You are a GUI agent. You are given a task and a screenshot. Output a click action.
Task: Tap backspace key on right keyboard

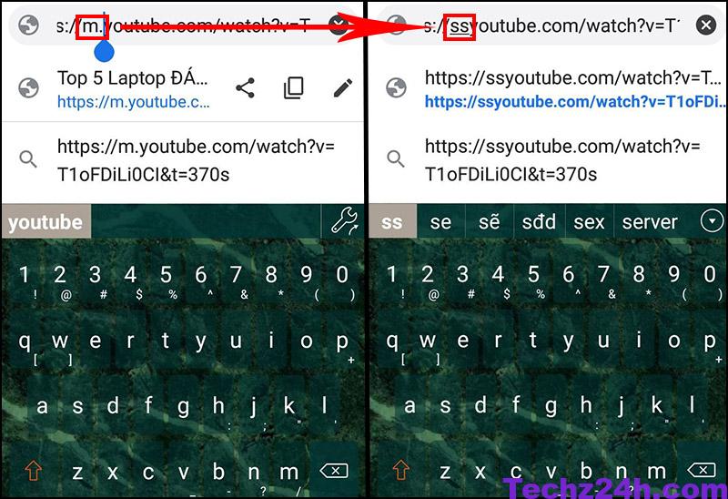click(x=701, y=470)
